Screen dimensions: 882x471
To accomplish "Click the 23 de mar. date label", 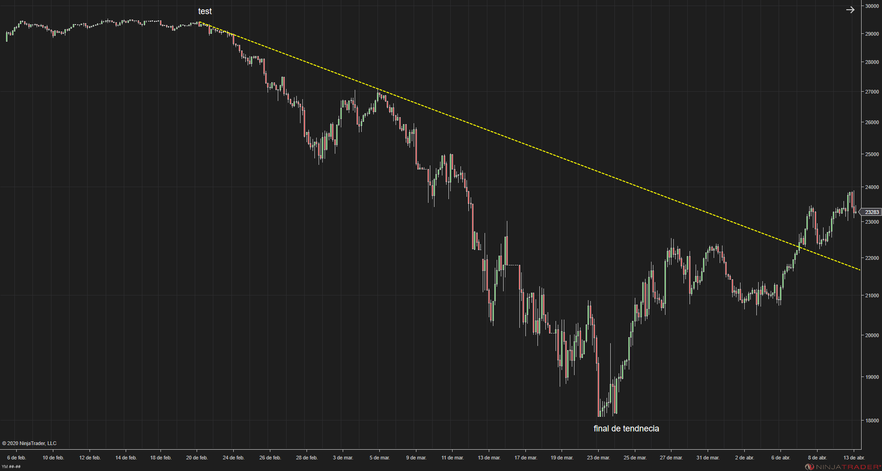I will (598, 458).
